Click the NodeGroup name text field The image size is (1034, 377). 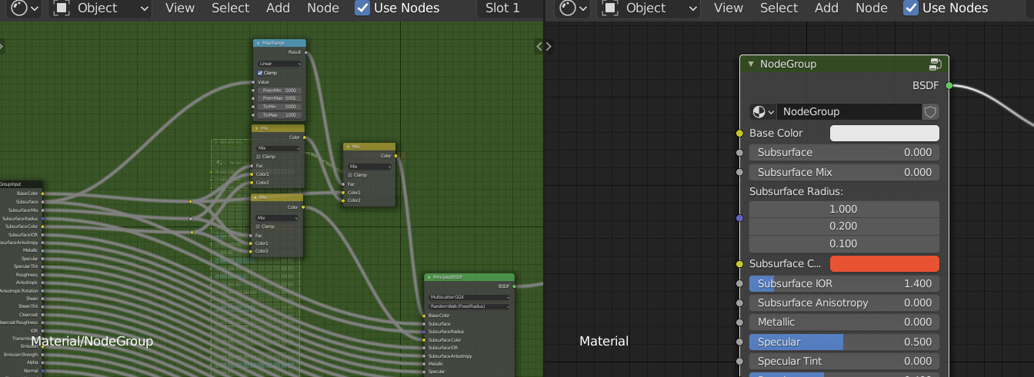[849, 111]
